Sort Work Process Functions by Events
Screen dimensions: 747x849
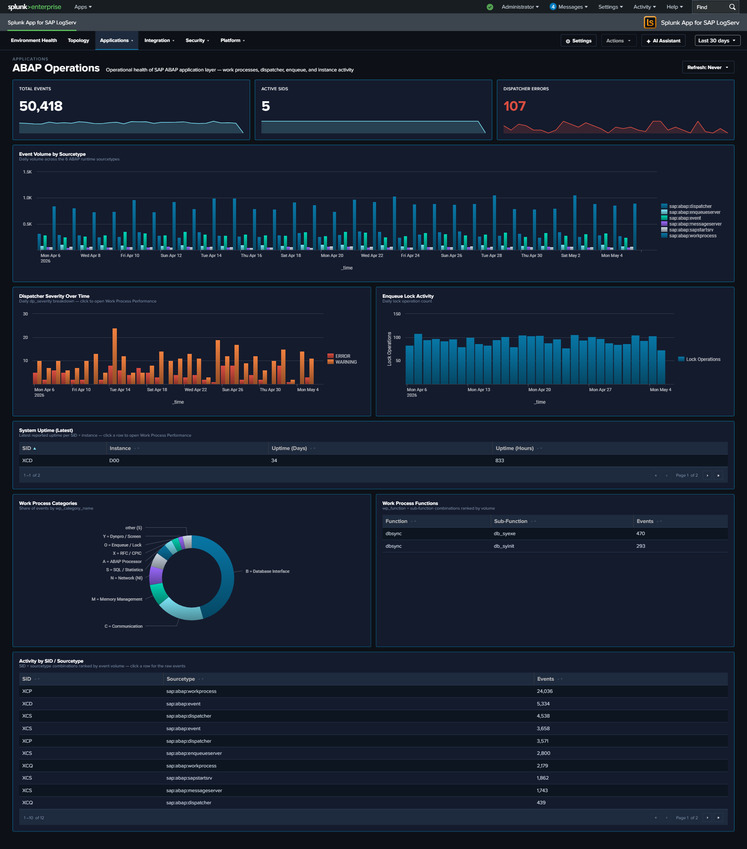pos(649,521)
